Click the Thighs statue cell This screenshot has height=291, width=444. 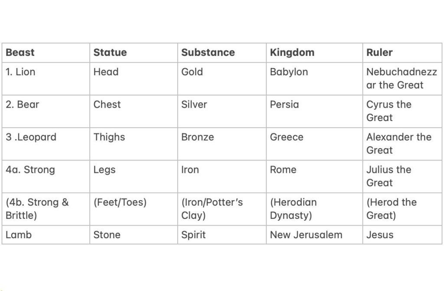[x=109, y=137]
